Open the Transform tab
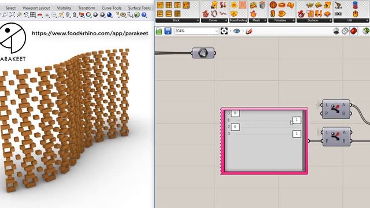Screen dimensions: 370x208 [87, 8]
